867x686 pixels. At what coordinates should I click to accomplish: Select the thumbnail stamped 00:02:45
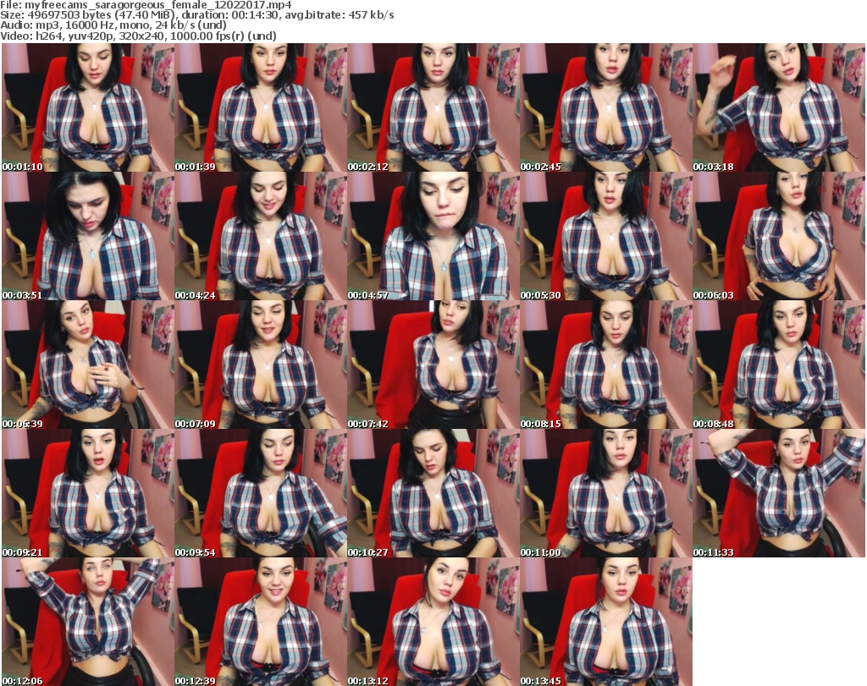[x=606, y=107]
